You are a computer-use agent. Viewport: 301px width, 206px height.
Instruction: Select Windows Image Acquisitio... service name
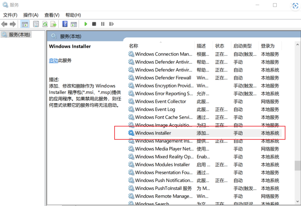coord(163,125)
